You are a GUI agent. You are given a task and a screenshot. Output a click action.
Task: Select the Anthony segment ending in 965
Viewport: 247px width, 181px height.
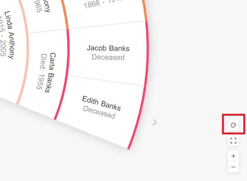[43, 15]
